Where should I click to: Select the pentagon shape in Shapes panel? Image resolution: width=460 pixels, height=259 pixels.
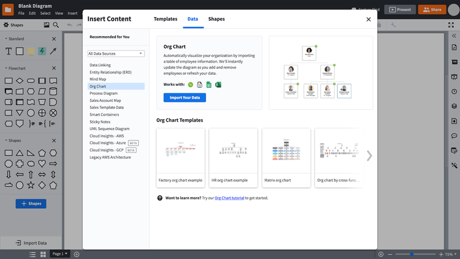tap(42, 153)
